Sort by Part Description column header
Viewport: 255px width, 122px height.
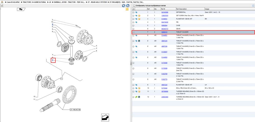point(190,9)
